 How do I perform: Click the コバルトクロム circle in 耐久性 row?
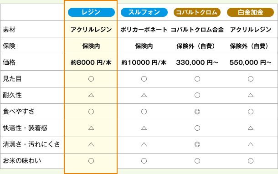point(197,95)
